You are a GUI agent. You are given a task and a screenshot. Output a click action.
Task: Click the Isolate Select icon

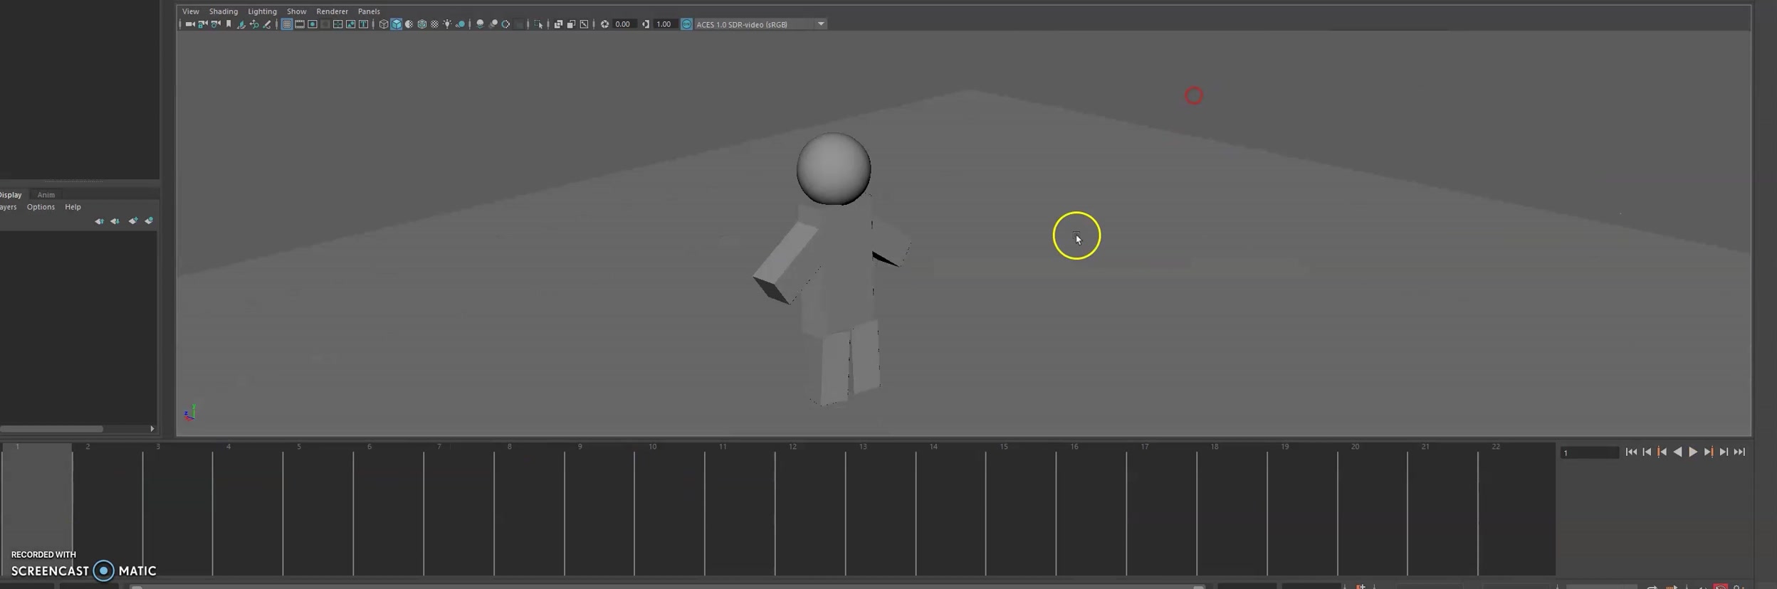tap(538, 24)
